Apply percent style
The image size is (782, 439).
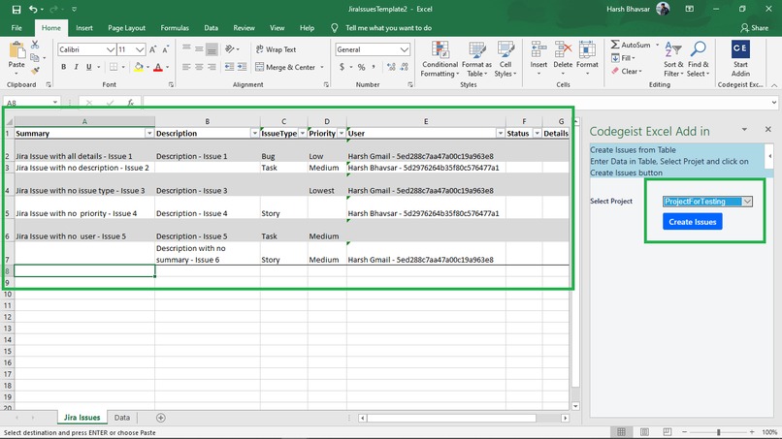[361, 67]
